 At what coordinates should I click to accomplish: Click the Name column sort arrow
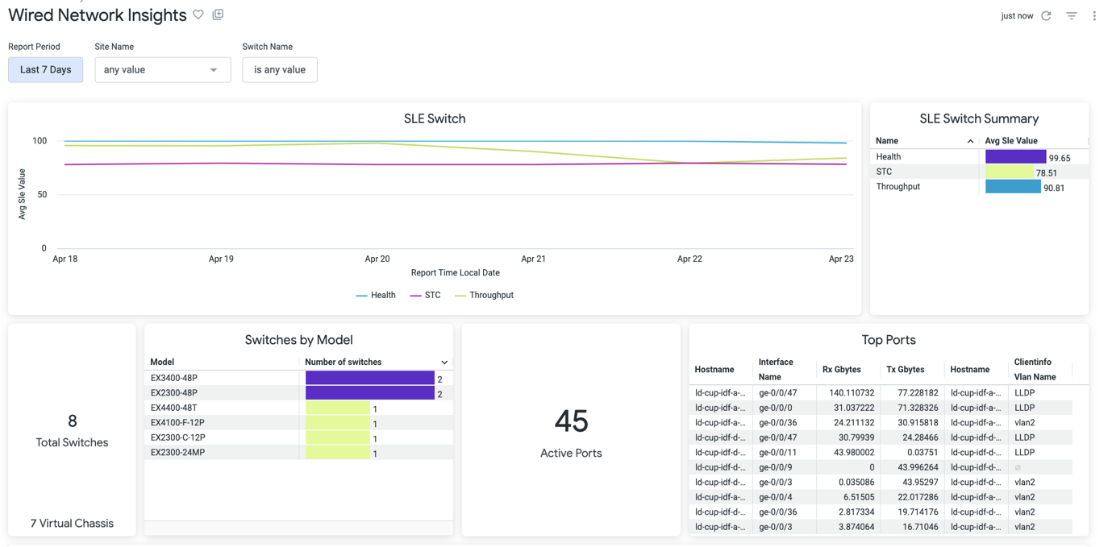point(970,141)
